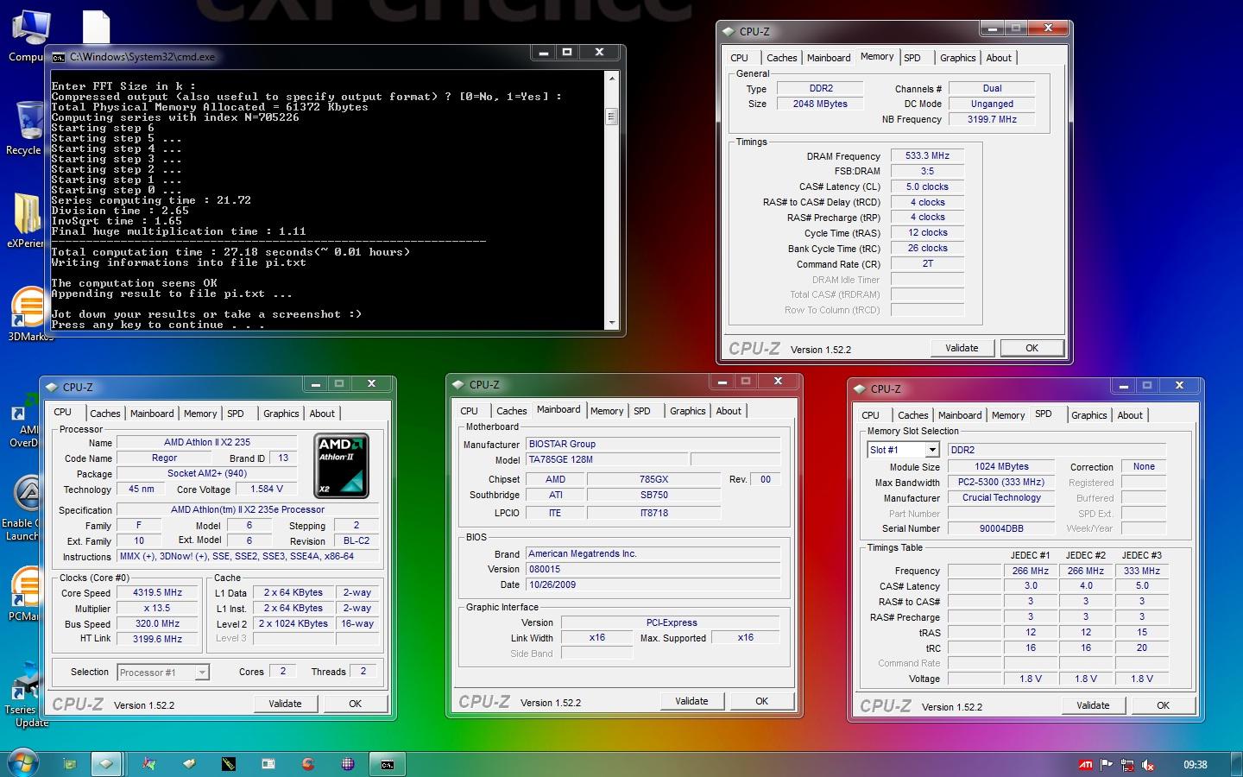Open Graphics tab in CPU window
This screenshot has height=777, width=1243.
[x=281, y=414]
